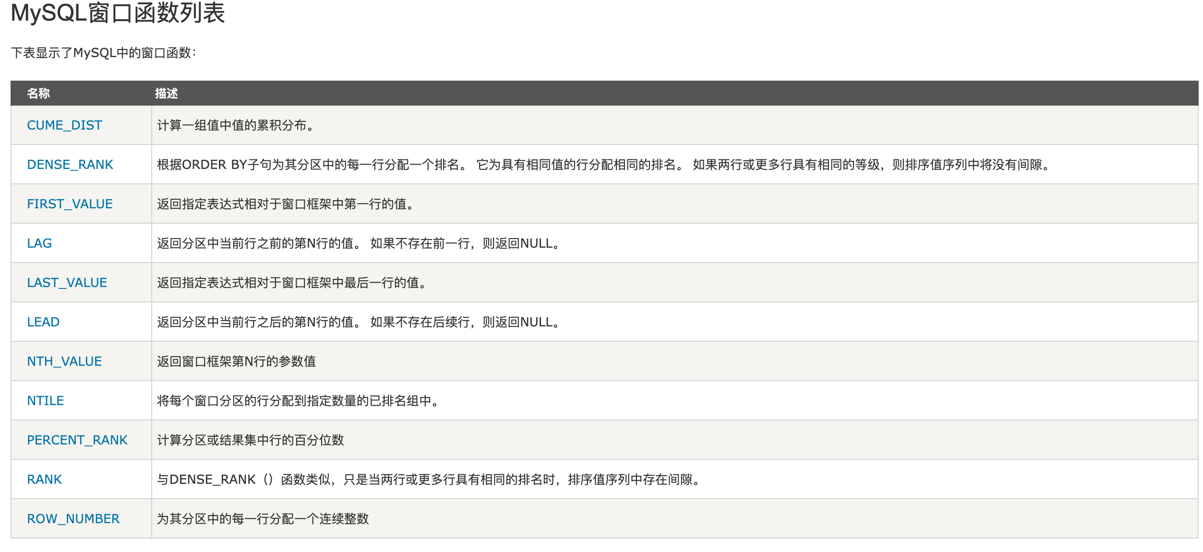The image size is (1203, 552).
Task: Click the DENSE_RANK link
Action: point(70,165)
